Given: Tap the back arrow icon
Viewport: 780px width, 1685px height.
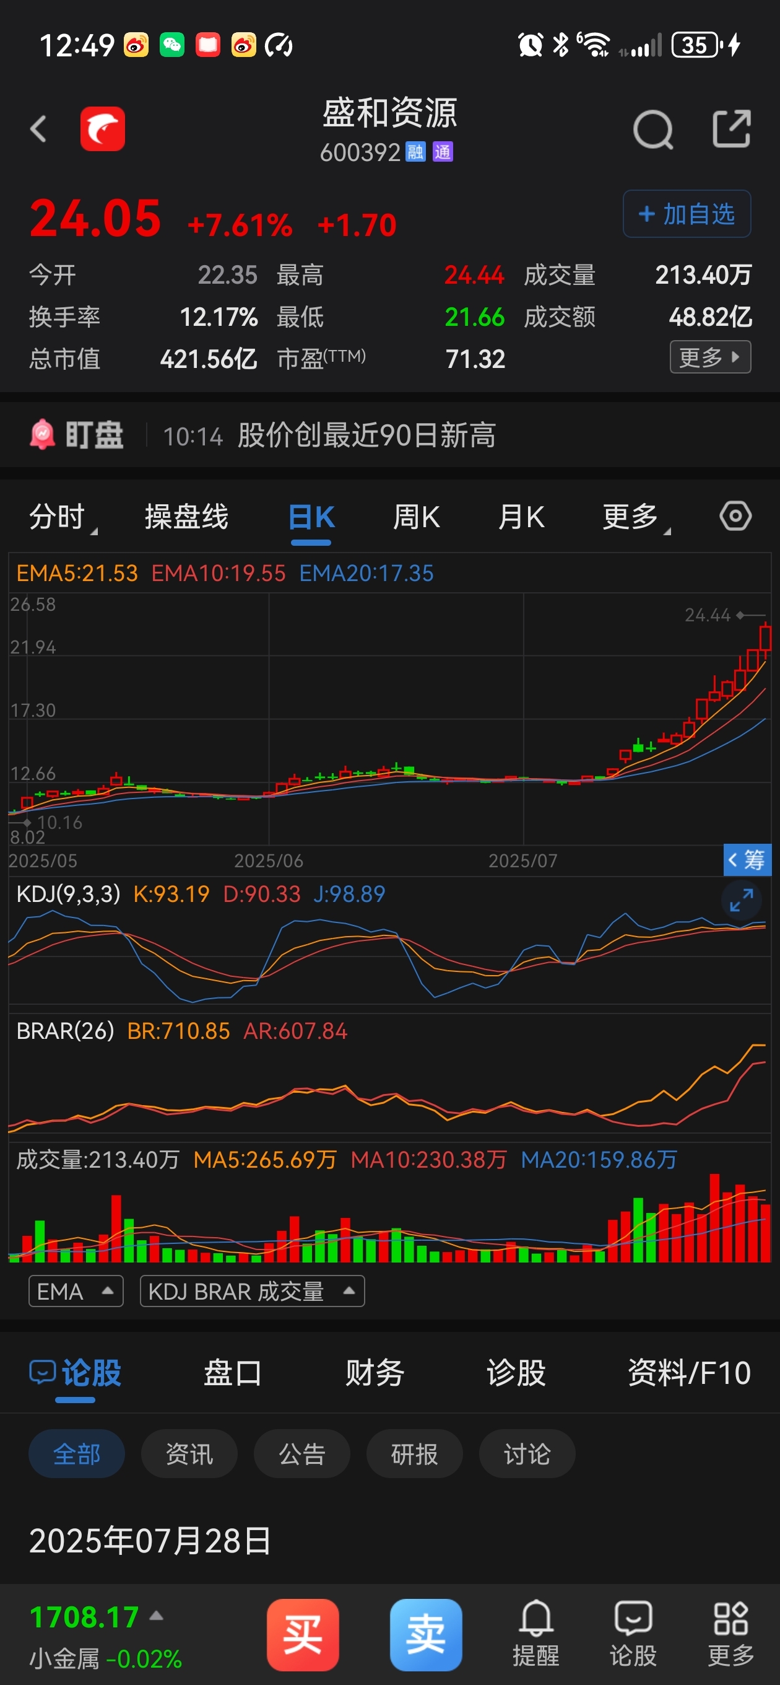Looking at the screenshot, I should point(38,129).
